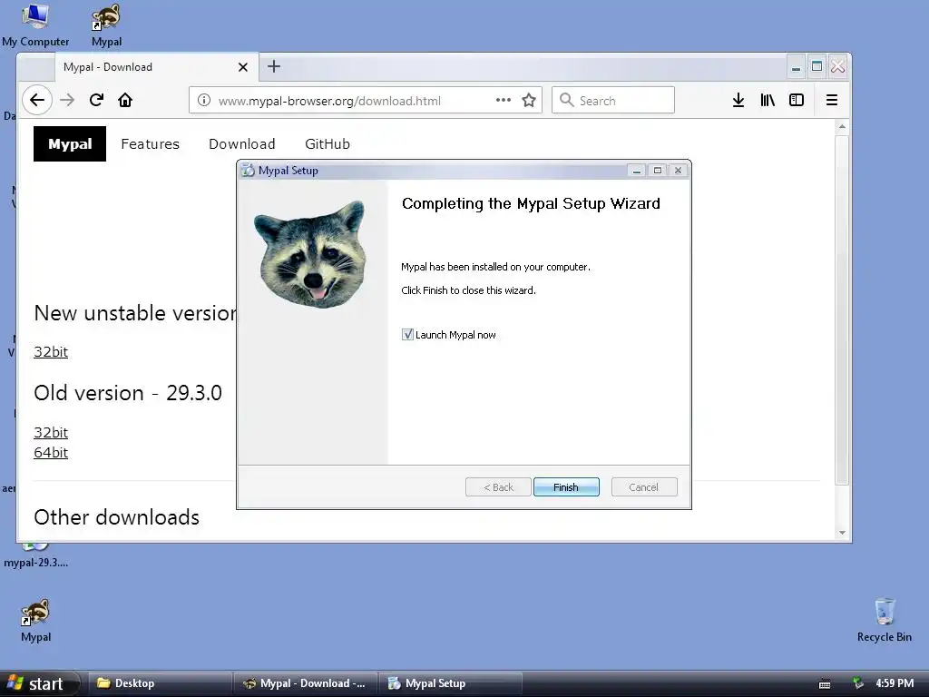Switch to Mypal - Download taskbar item
The height and width of the screenshot is (697, 929).
click(x=306, y=683)
